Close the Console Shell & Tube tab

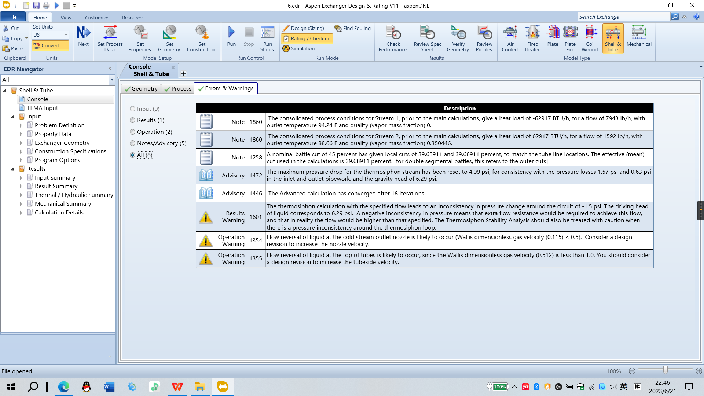pyautogui.click(x=173, y=67)
